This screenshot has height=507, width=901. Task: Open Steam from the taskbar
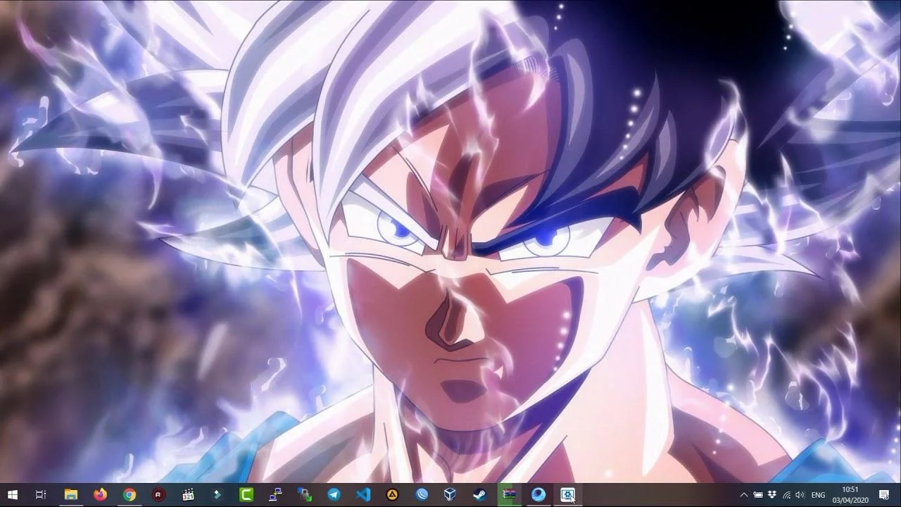pyautogui.click(x=479, y=495)
